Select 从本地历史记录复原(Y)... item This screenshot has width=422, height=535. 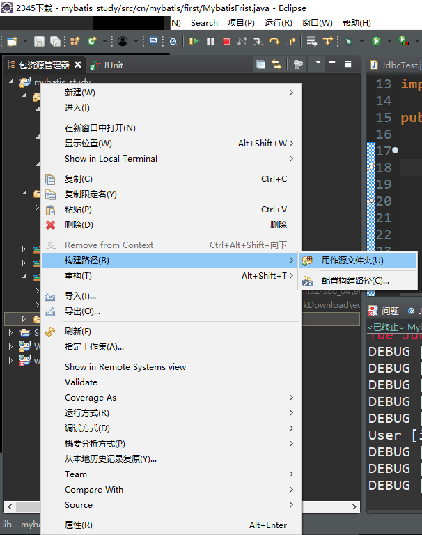171,459
